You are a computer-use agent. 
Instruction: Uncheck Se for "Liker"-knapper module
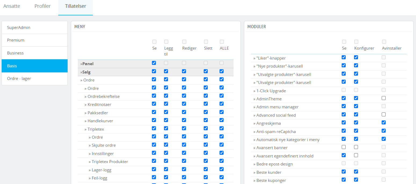point(344,57)
